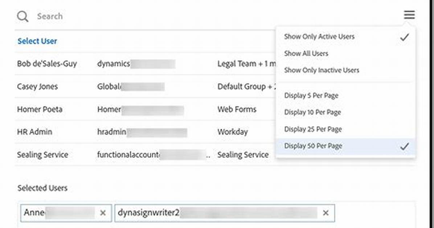The image size is (434, 228).
Task: Click the functionalaccount email cell
Action: pyautogui.click(x=153, y=155)
